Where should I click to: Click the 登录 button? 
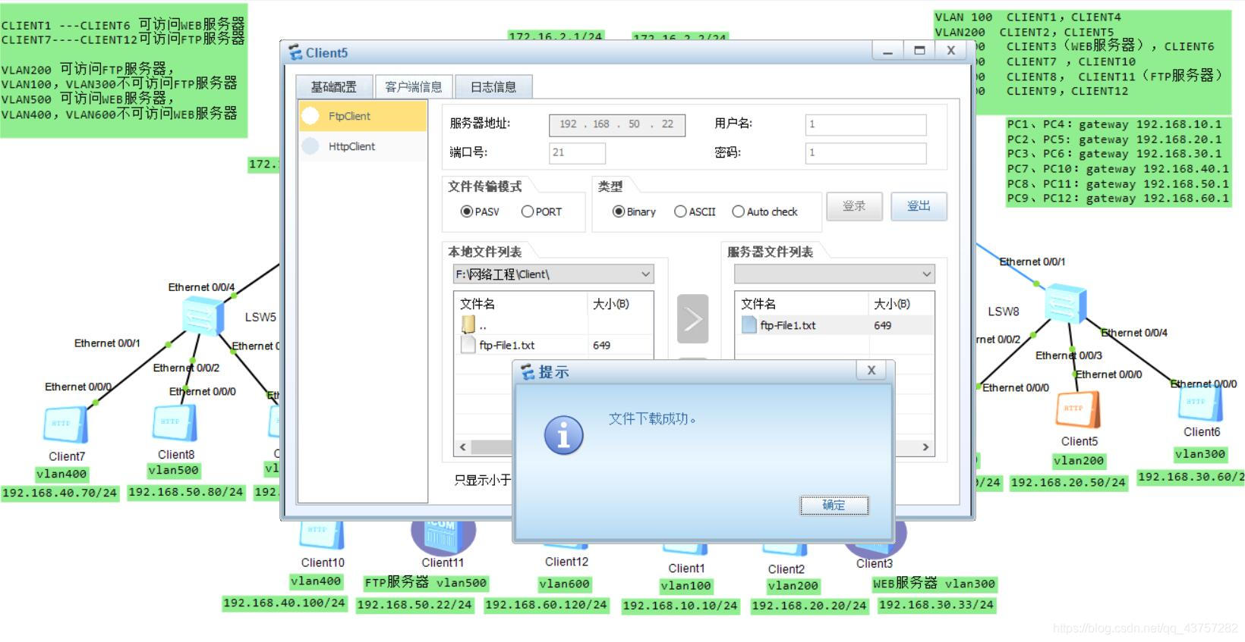854,206
